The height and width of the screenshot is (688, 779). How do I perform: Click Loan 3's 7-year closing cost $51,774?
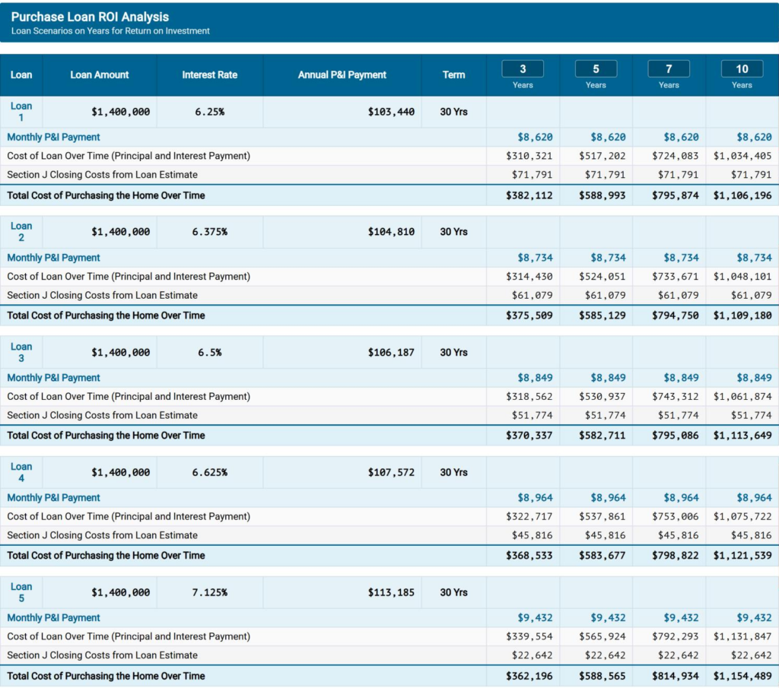pyautogui.click(x=678, y=416)
